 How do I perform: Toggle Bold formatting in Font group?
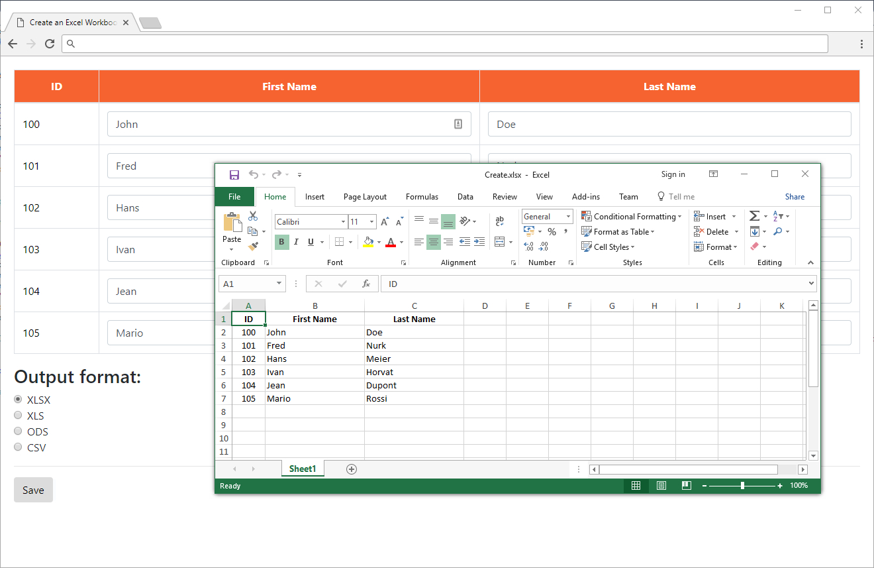[282, 242]
